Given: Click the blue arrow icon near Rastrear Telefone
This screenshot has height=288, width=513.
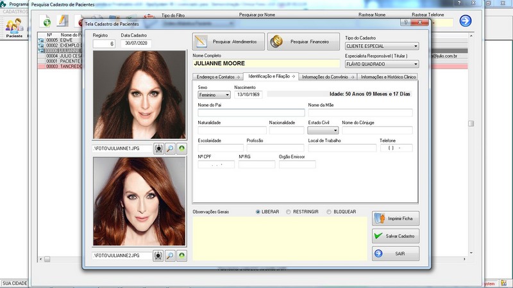Looking at the screenshot, I should click(466, 21).
